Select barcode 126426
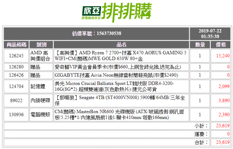 click(17, 75)
